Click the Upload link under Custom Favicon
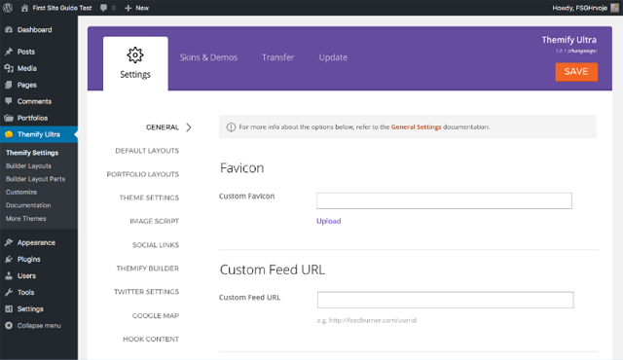Image resolution: width=623 pixels, height=360 pixels. tap(329, 221)
